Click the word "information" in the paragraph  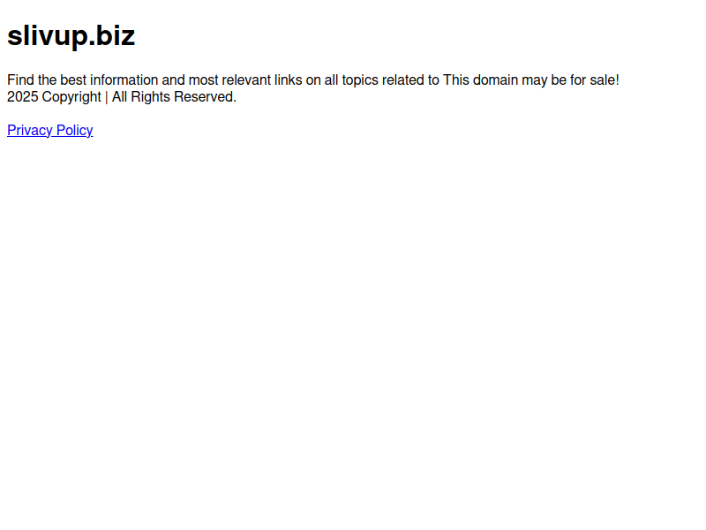(x=124, y=80)
